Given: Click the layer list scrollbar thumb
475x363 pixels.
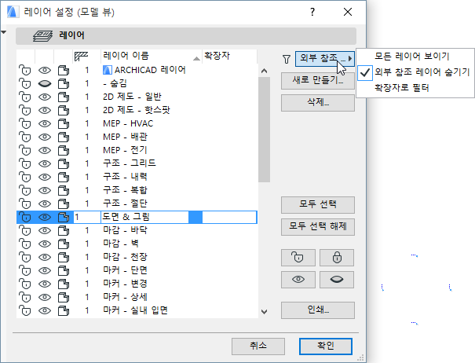Looking at the screenshot, I should (x=264, y=130).
